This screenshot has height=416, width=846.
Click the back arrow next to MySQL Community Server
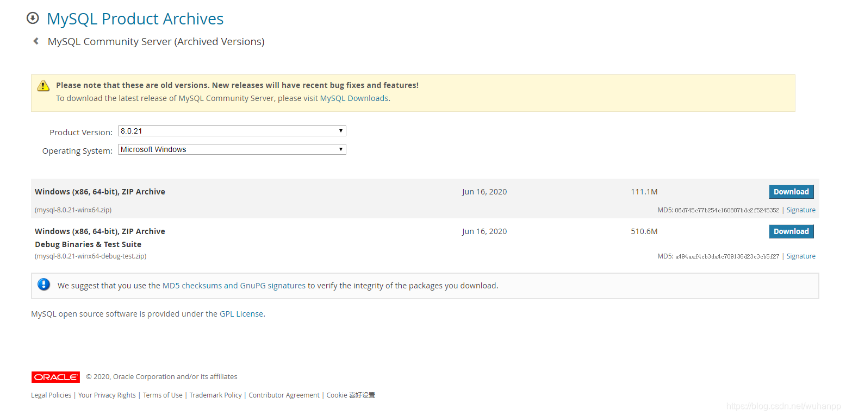(36, 41)
